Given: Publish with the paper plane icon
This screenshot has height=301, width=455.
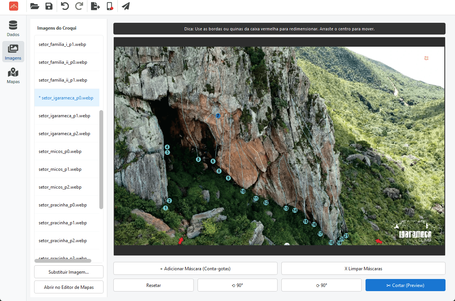Looking at the screenshot, I should (x=126, y=6).
